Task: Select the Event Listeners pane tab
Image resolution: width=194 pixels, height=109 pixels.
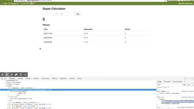Action: tap(177, 81)
